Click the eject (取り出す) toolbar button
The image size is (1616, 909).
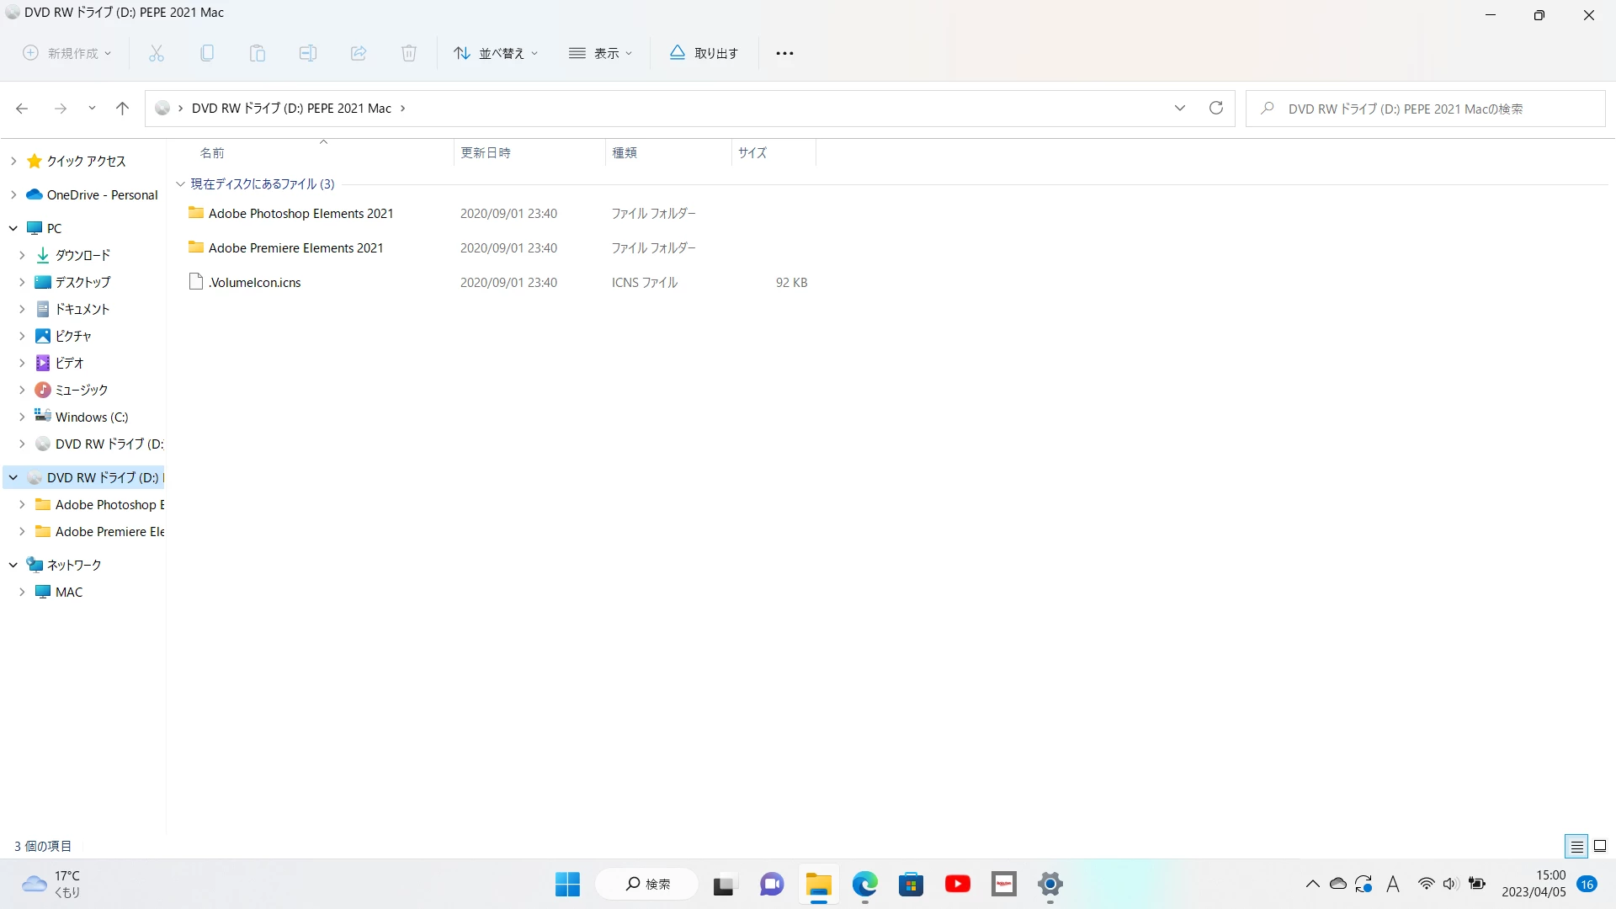(x=704, y=53)
